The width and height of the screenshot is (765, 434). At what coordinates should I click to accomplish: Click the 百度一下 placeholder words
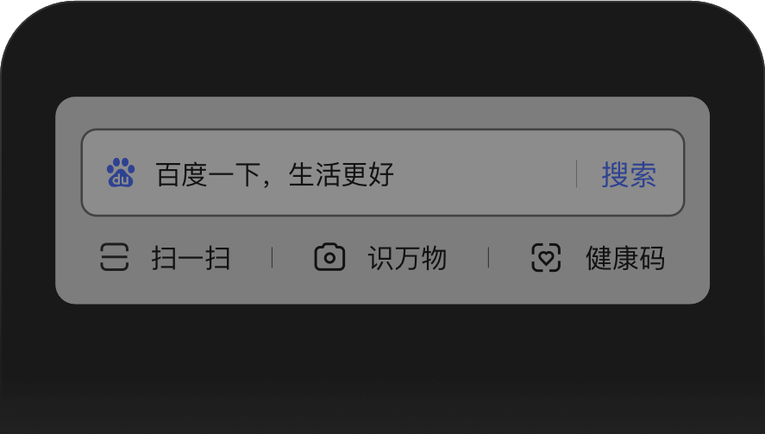point(209,174)
